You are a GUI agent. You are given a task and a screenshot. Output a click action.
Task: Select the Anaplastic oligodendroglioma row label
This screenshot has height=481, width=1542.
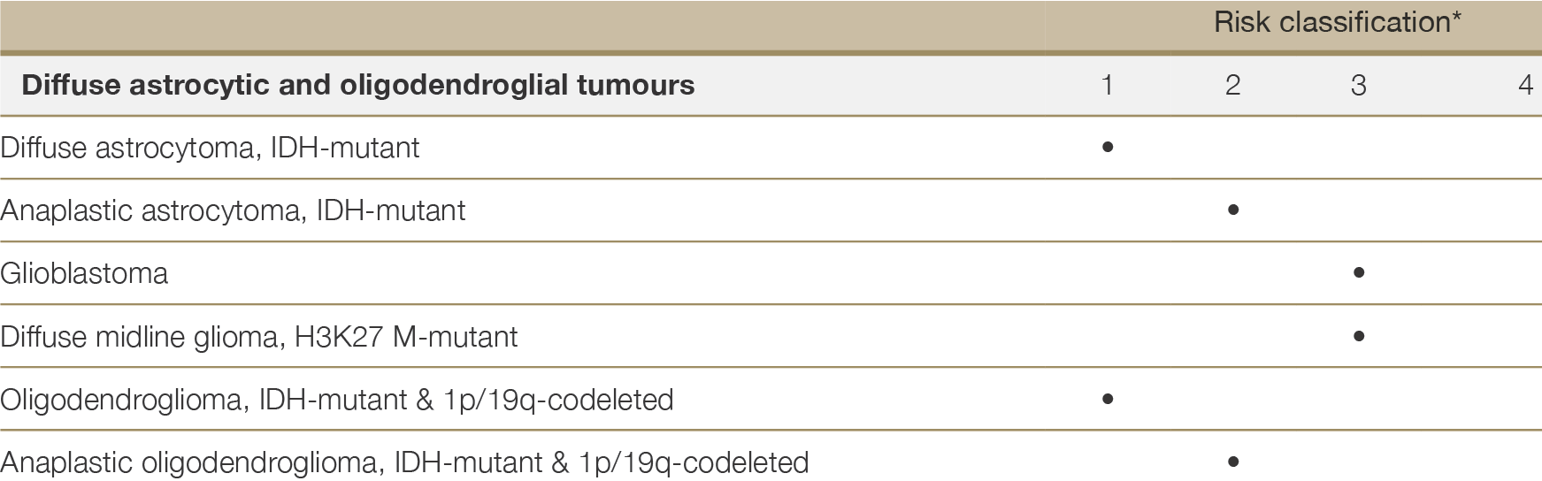tap(404, 462)
